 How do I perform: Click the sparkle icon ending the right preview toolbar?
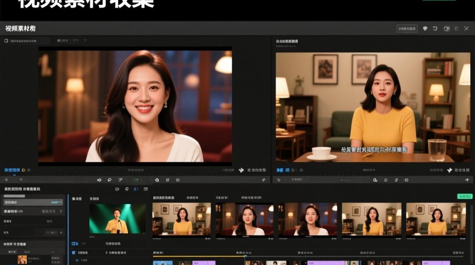coord(467,180)
